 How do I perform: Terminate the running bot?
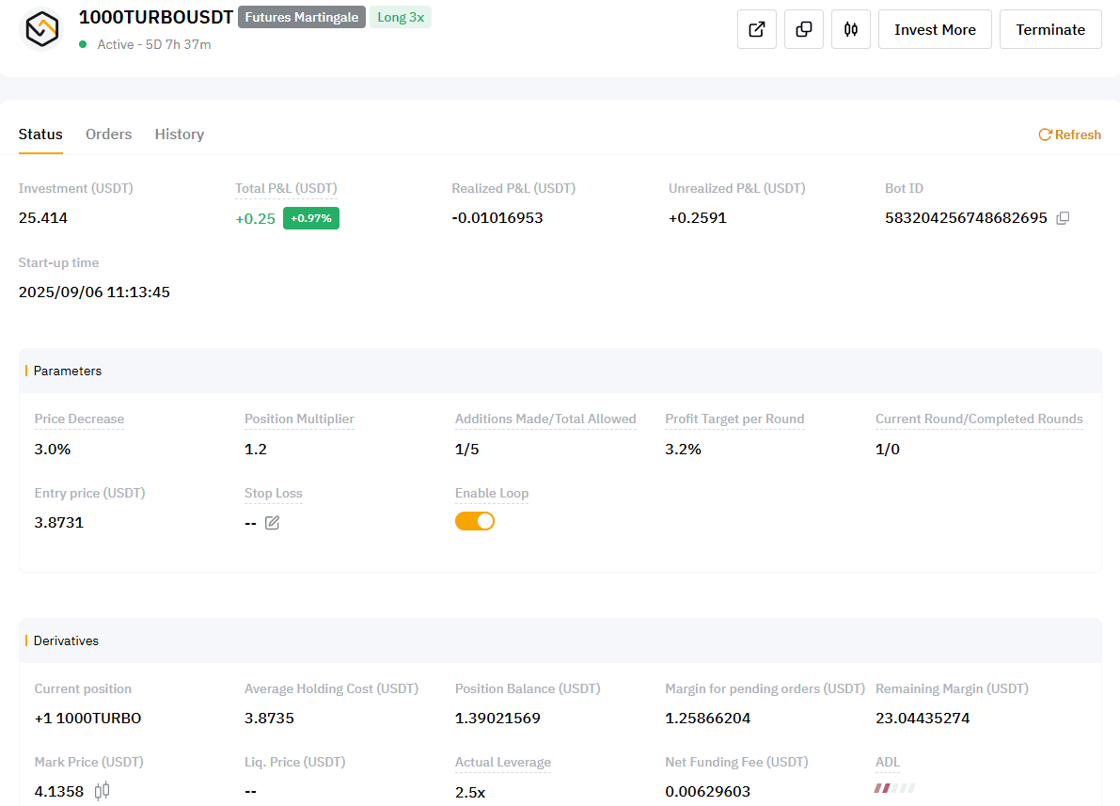point(1050,29)
